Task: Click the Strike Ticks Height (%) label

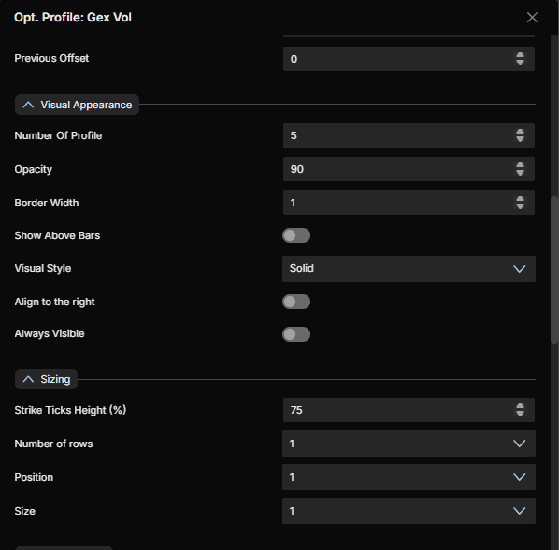Action: pos(70,410)
